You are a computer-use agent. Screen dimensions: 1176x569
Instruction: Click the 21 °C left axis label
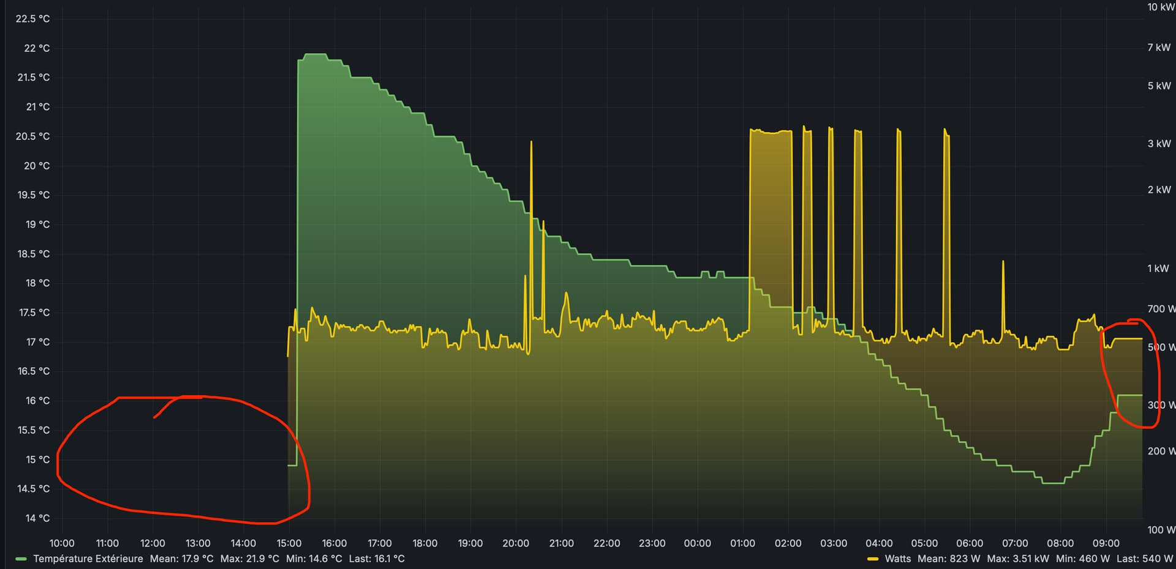pyautogui.click(x=38, y=107)
